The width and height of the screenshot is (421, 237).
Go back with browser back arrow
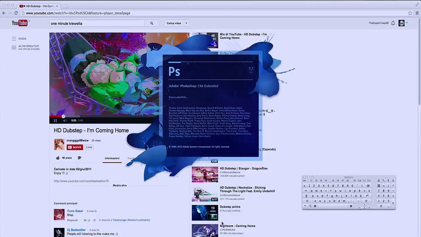click(4, 13)
